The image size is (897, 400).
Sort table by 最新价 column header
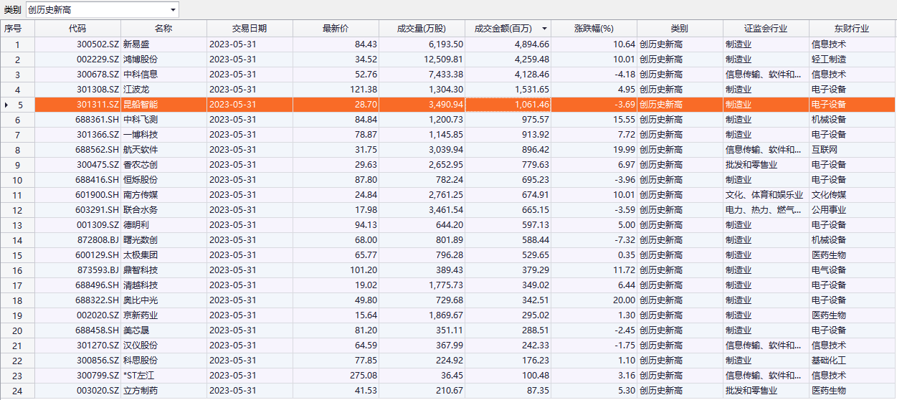click(336, 29)
